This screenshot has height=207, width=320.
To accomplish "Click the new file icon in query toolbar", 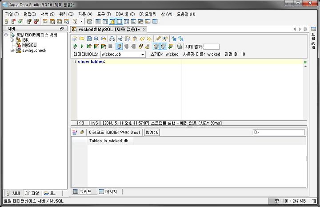I will tap(75, 39).
